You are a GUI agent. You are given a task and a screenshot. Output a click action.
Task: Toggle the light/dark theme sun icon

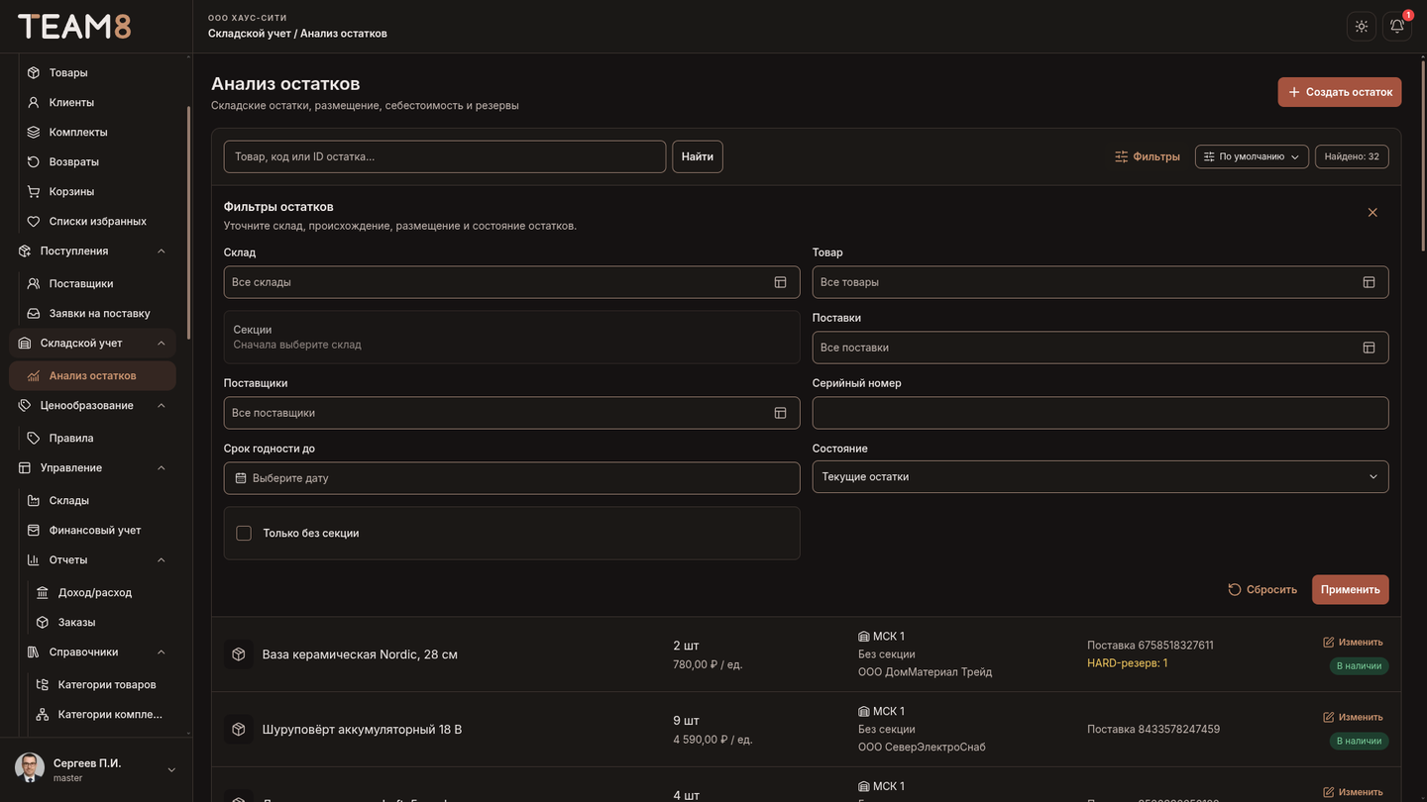[1362, 27]
